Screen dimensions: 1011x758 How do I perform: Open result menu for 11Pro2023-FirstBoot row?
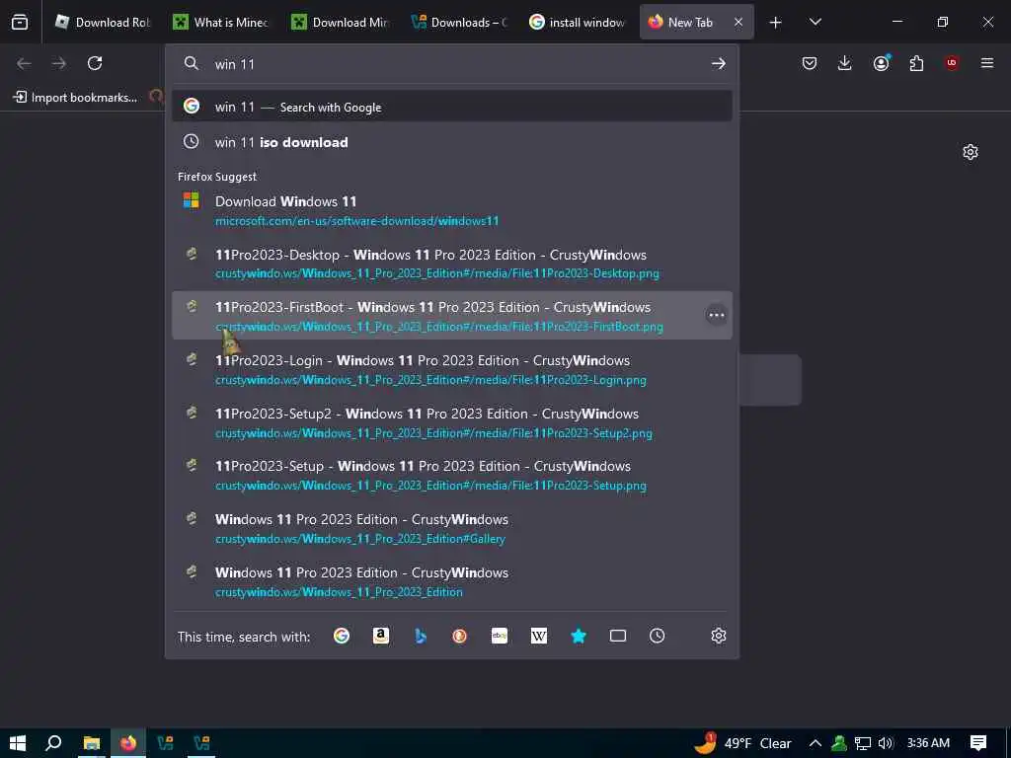717,315
